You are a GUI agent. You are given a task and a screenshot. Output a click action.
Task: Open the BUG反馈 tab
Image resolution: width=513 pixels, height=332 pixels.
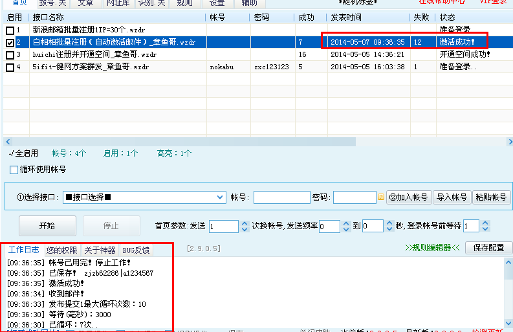click(x=136, y=250)
